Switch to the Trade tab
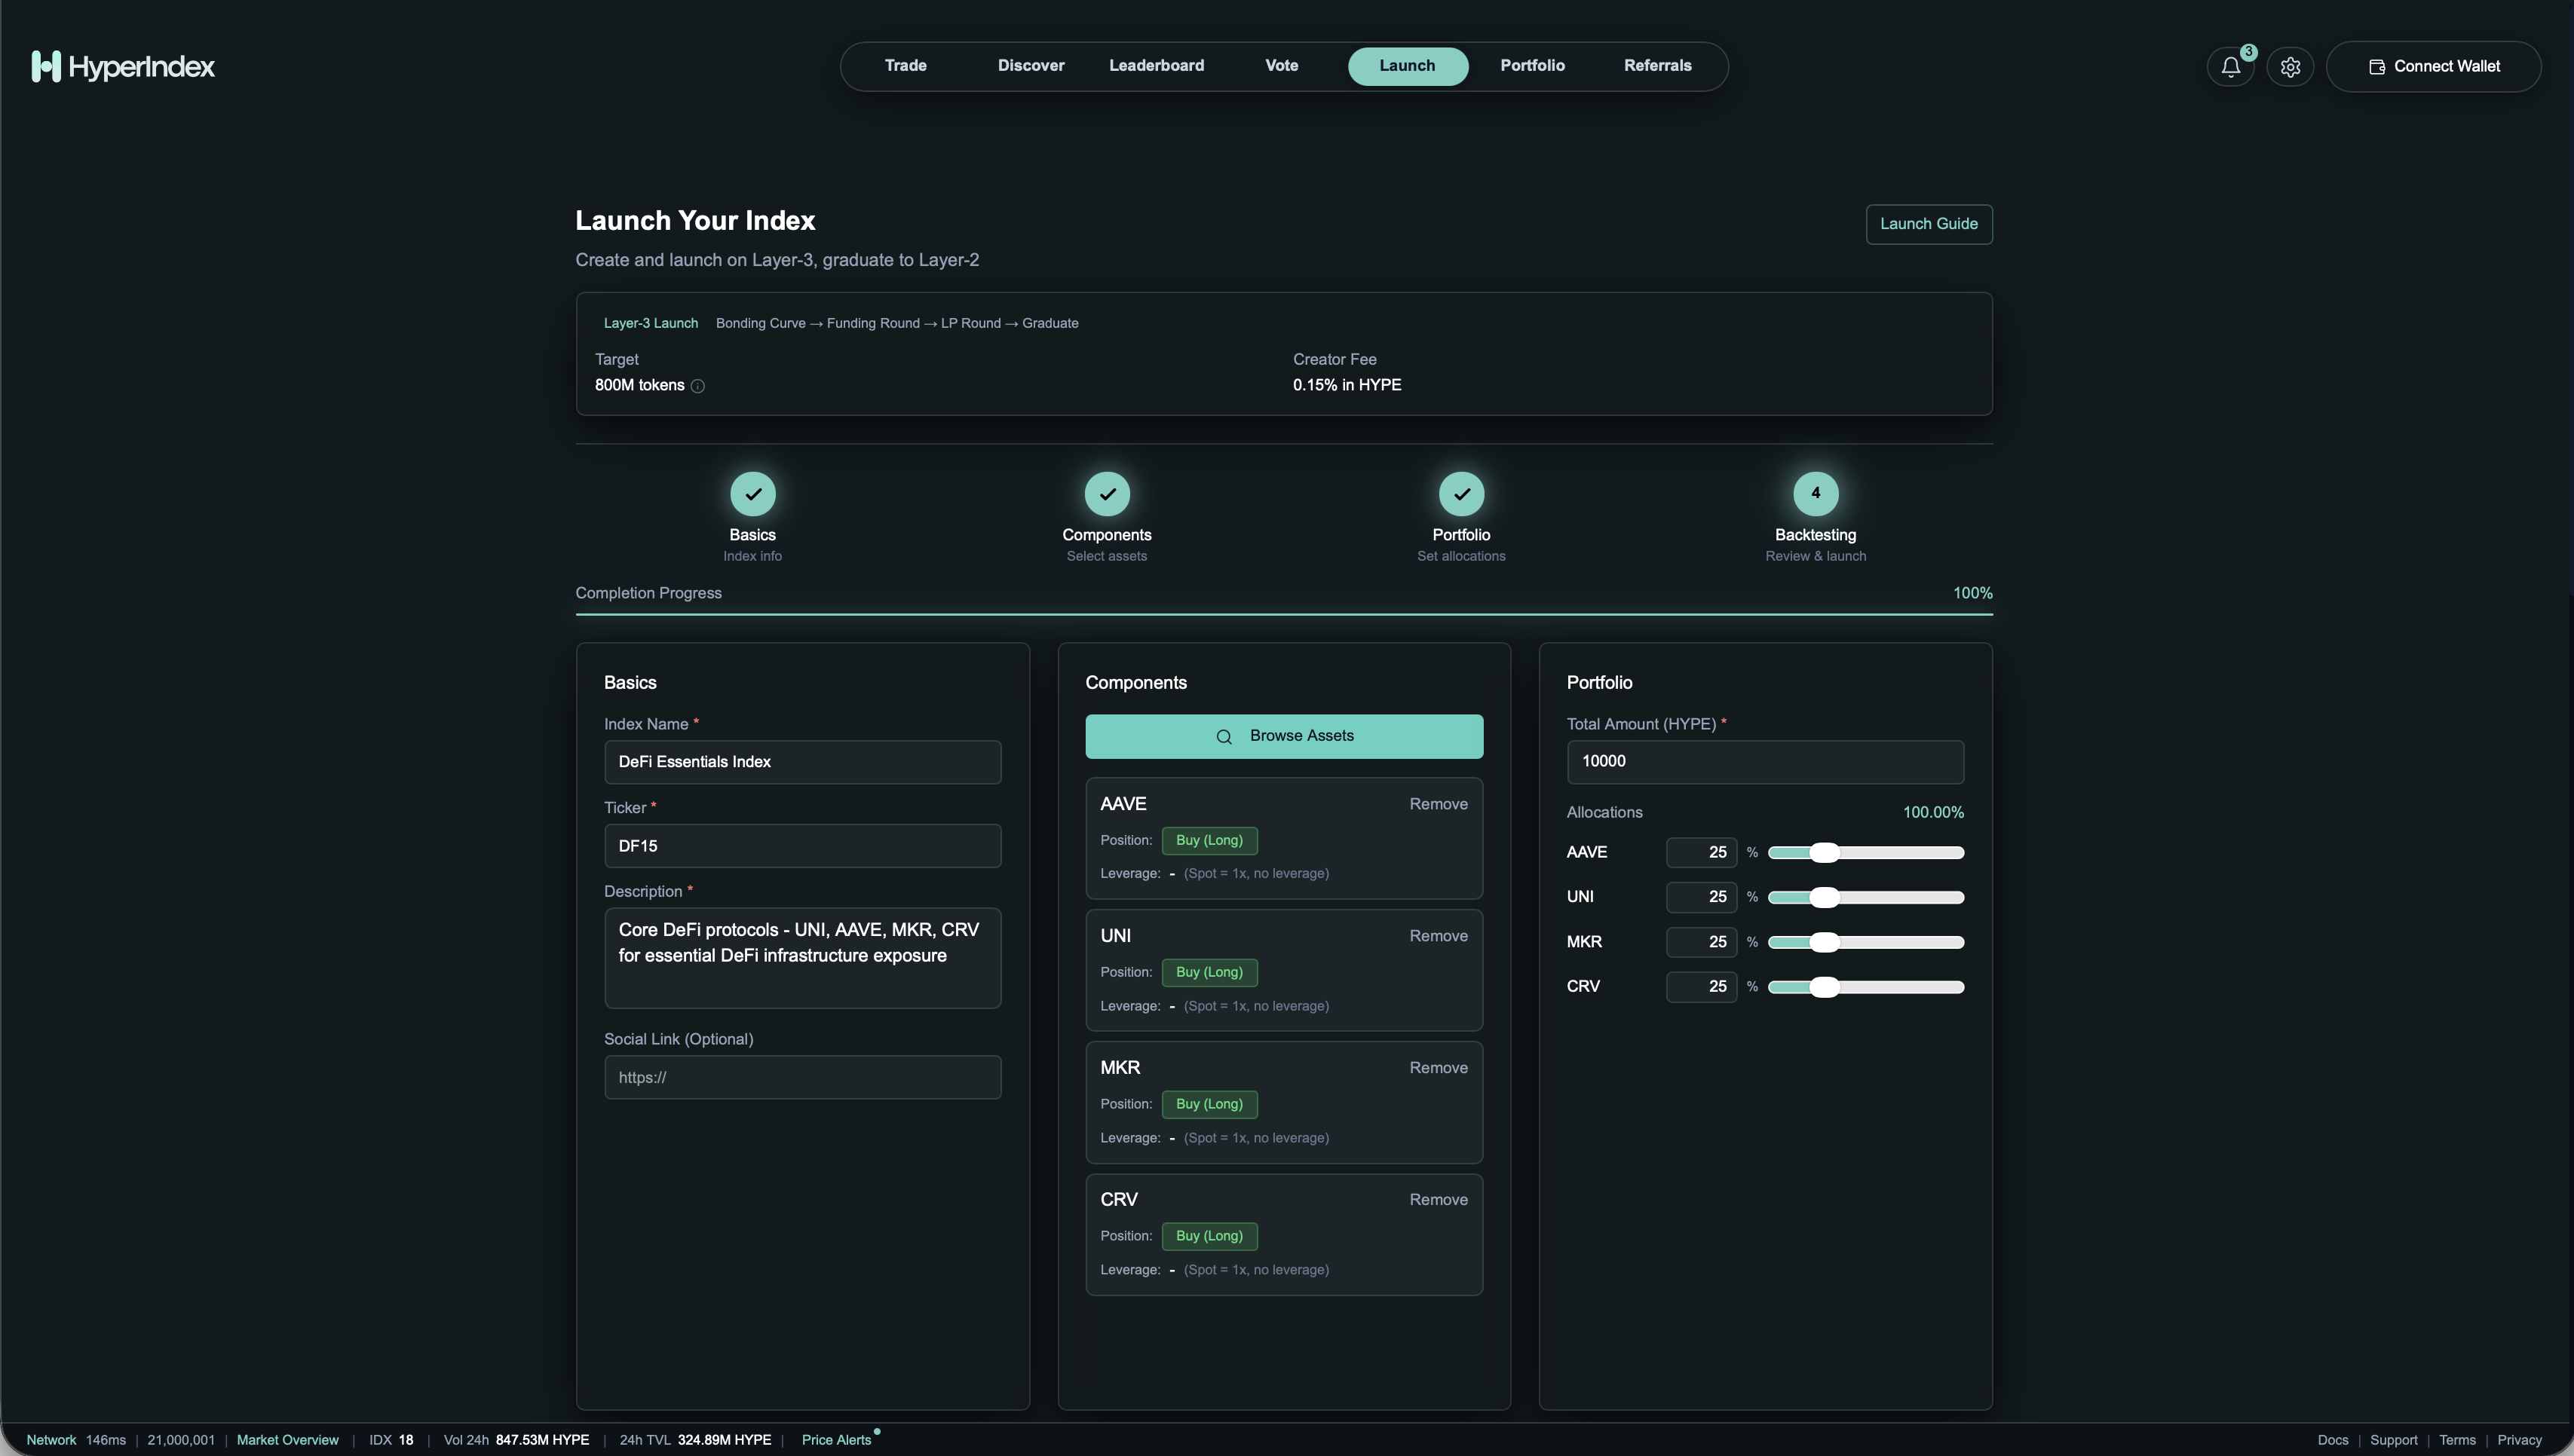This screenshot has height=1456, width=2574. click(x=904, y=65)
